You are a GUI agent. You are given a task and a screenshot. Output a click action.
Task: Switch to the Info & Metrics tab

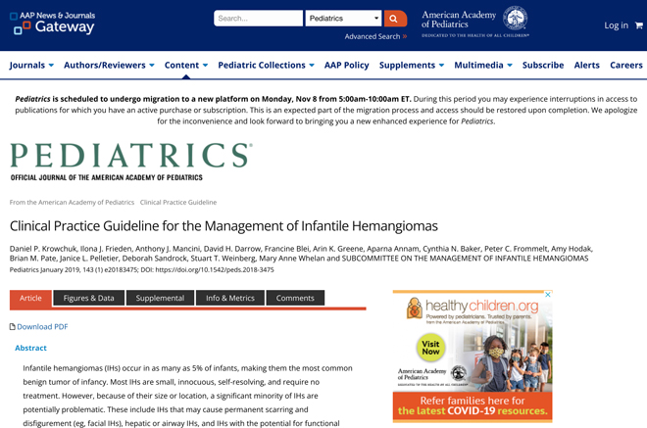tap(230, 298)
